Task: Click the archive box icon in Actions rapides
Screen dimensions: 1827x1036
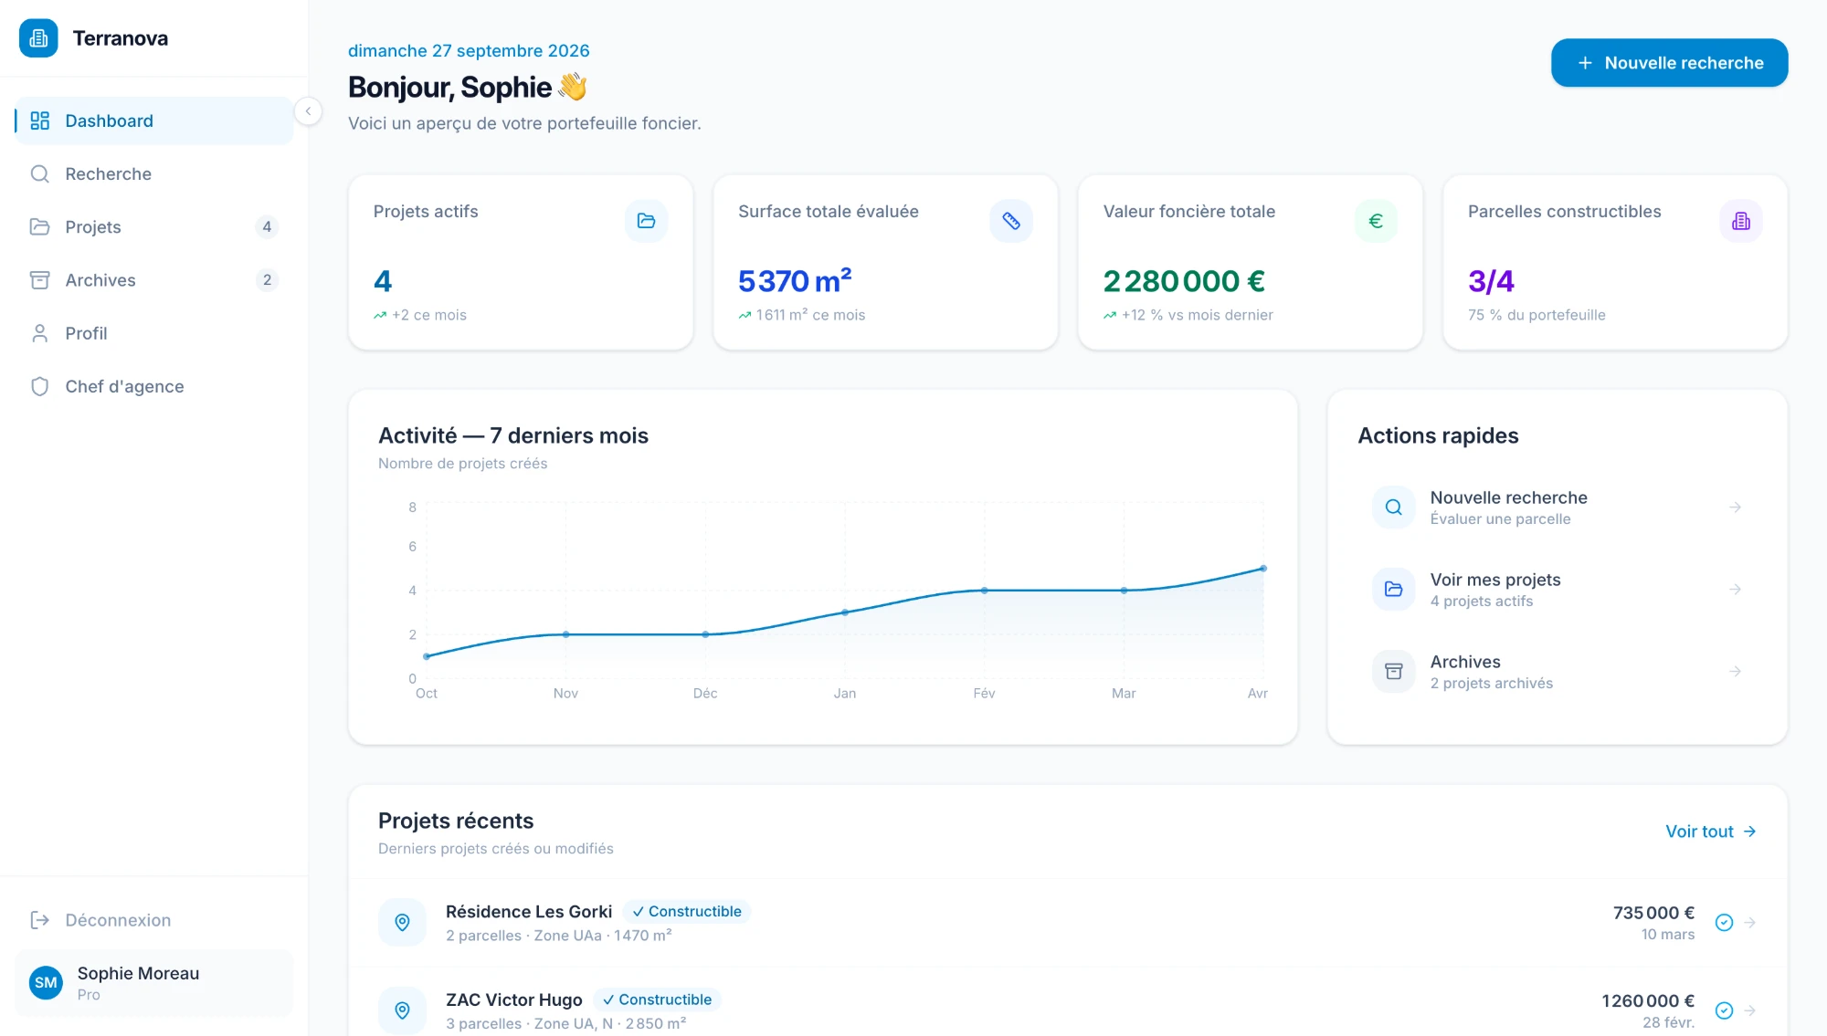Action: click(1393, 672)
